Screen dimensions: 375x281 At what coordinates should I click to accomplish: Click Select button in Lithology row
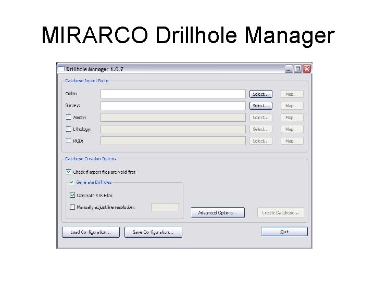click(261, 129)
